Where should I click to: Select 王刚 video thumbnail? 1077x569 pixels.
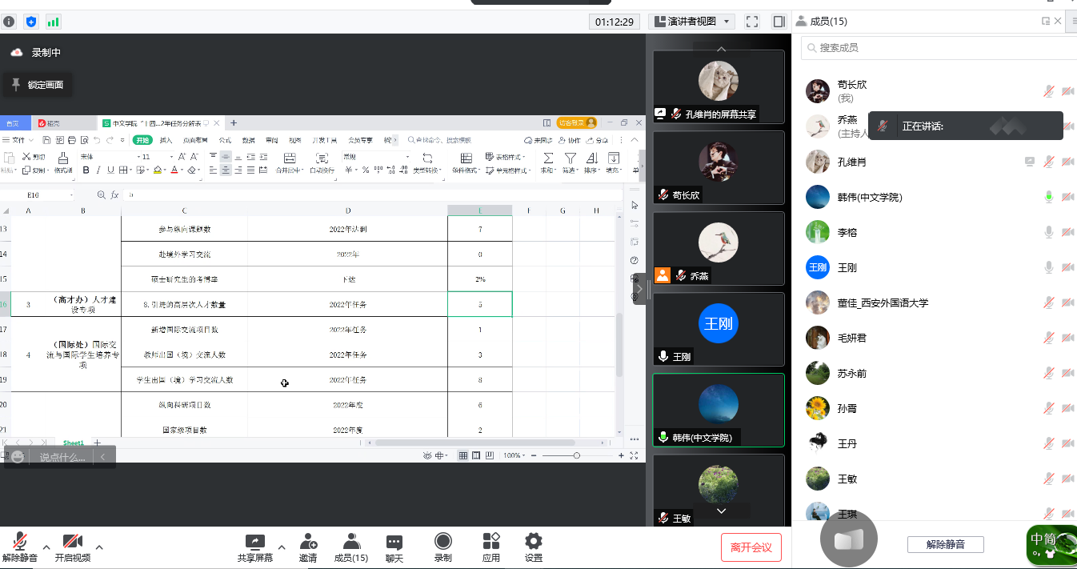[719, 327]
